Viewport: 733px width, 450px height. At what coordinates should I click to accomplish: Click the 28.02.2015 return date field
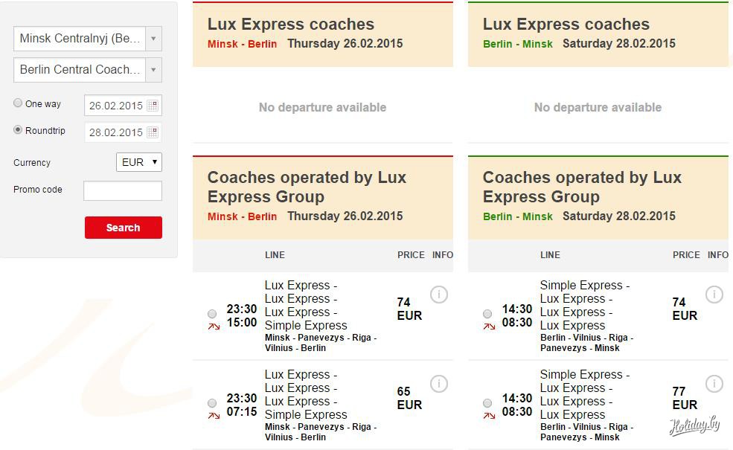coord(115,132)
